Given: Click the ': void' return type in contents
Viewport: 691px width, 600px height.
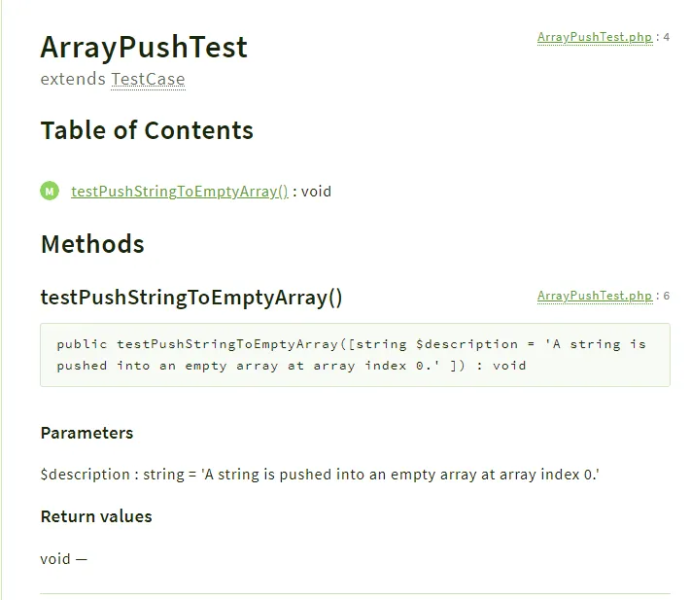Looking at the screenshot, I should point(312,192).
